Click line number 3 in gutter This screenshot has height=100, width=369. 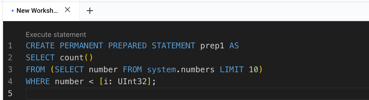pyautogui.click(x=10, y=69)
